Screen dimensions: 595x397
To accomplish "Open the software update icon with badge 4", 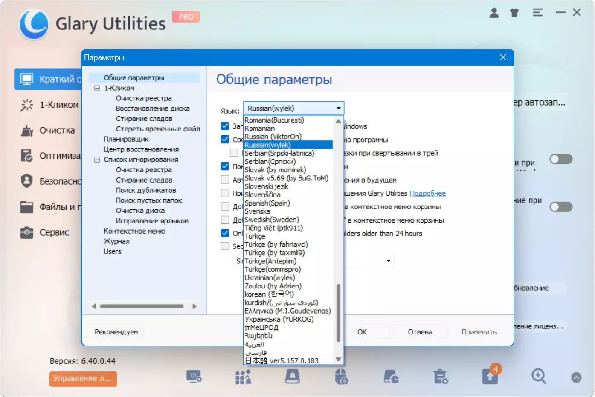I will point(490,376).
